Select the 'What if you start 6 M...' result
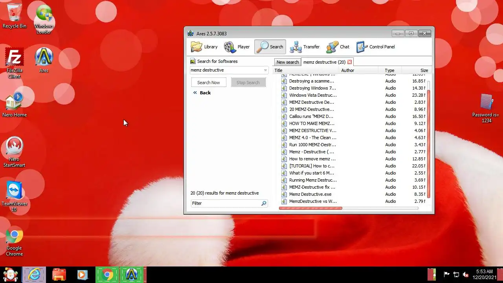This screenshot has width=503, height=283. click(x=312, y=173)
